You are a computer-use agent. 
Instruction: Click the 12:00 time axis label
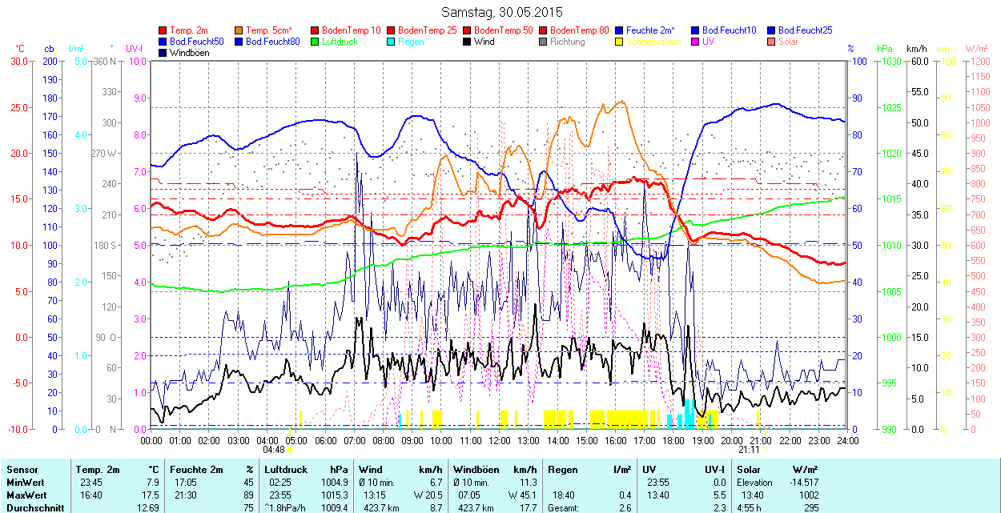(499, 440)
